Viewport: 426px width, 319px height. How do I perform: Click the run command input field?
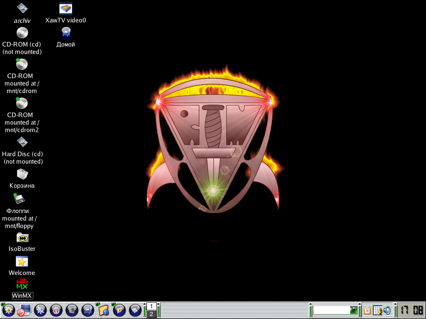[x=332, y=310]
